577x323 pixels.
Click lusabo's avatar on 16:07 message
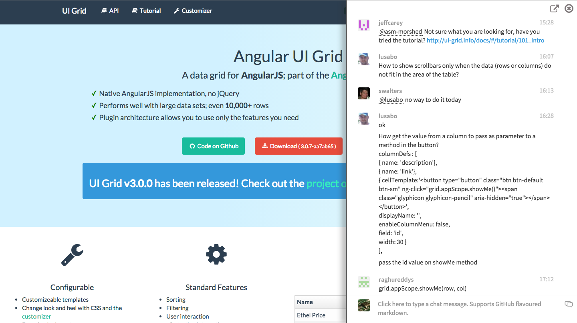[x=363, y=59]
